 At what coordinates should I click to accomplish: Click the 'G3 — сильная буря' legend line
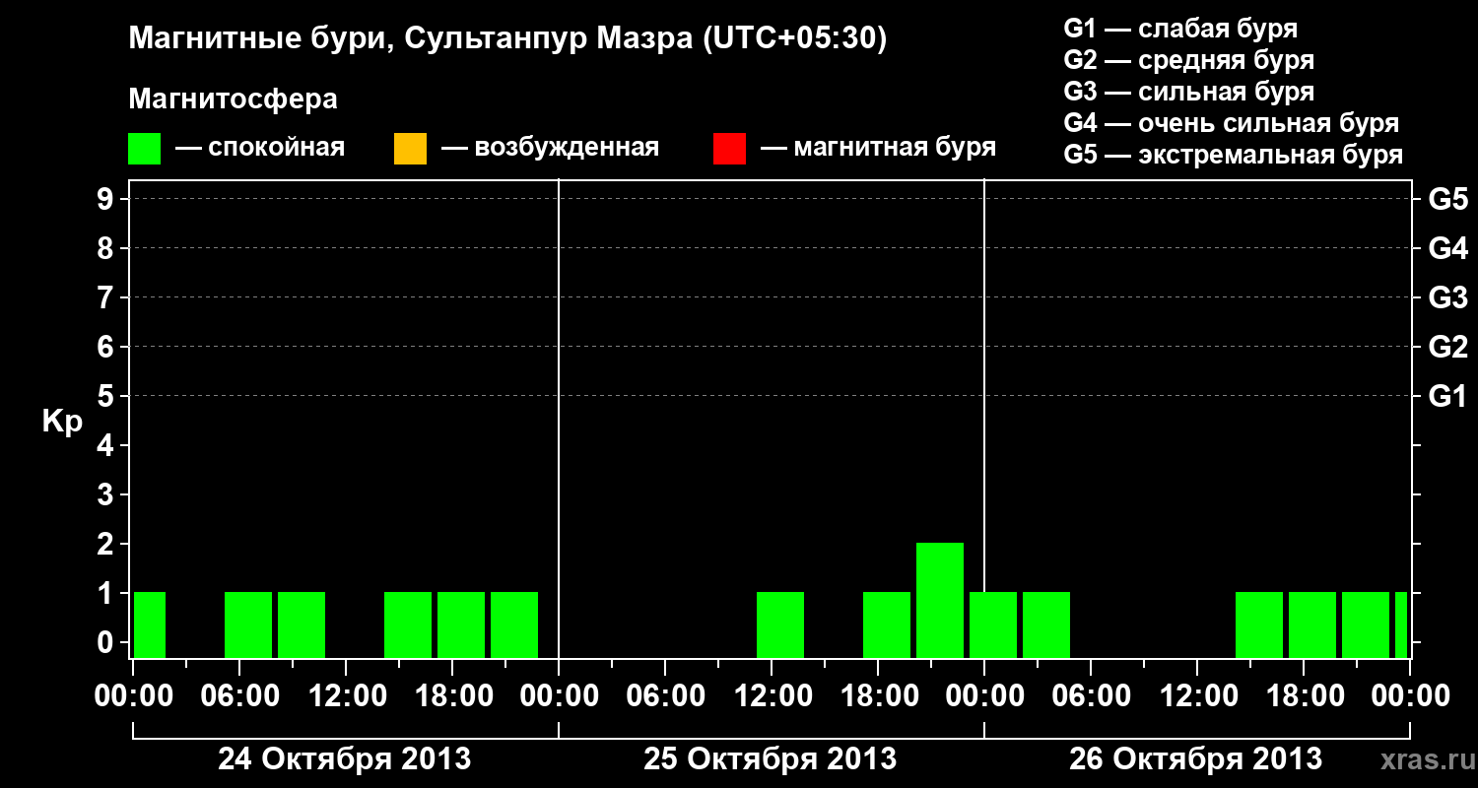pyautogui.click(x=1189, y=92)
